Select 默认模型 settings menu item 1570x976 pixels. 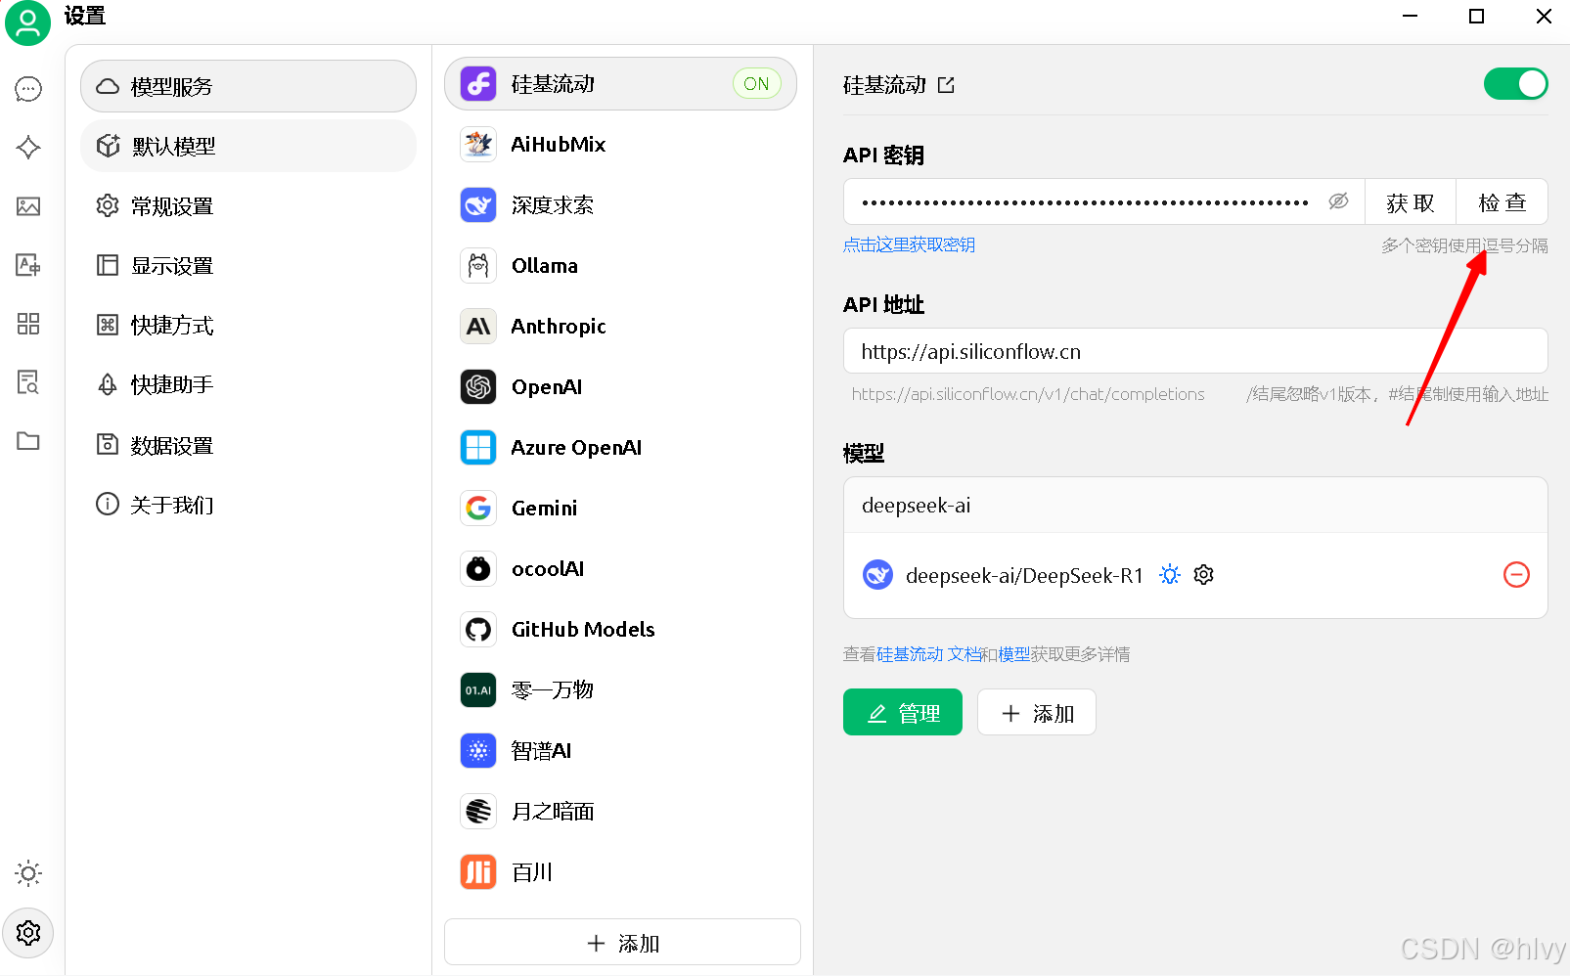pos(248,146)
